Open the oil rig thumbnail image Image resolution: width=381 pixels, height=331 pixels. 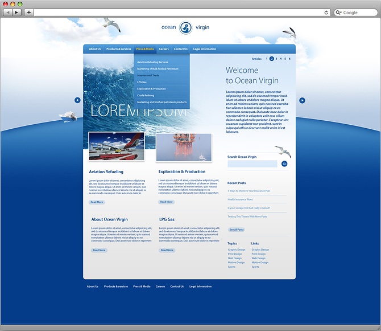(x=184, y=147)
